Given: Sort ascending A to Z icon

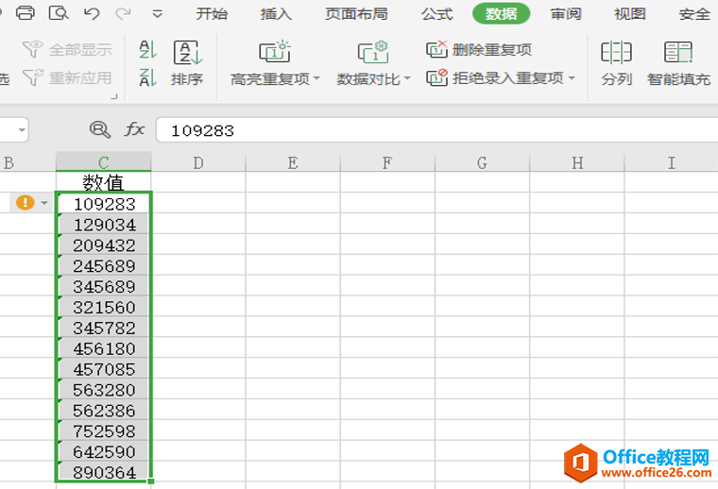Looking at the screenshot, I should tap(147, 49).
